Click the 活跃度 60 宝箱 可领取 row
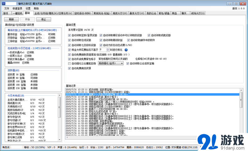This screenshot has width=248, height=151. pos(23,78)
